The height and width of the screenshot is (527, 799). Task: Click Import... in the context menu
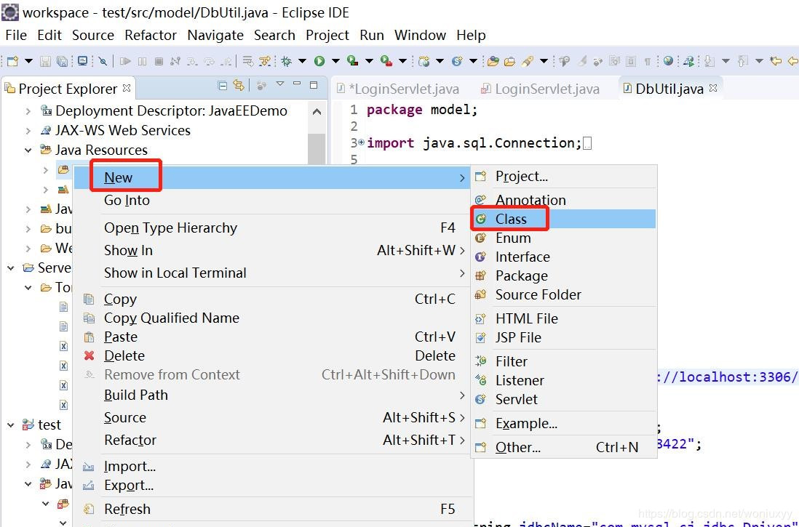click(x=273, y=466)
